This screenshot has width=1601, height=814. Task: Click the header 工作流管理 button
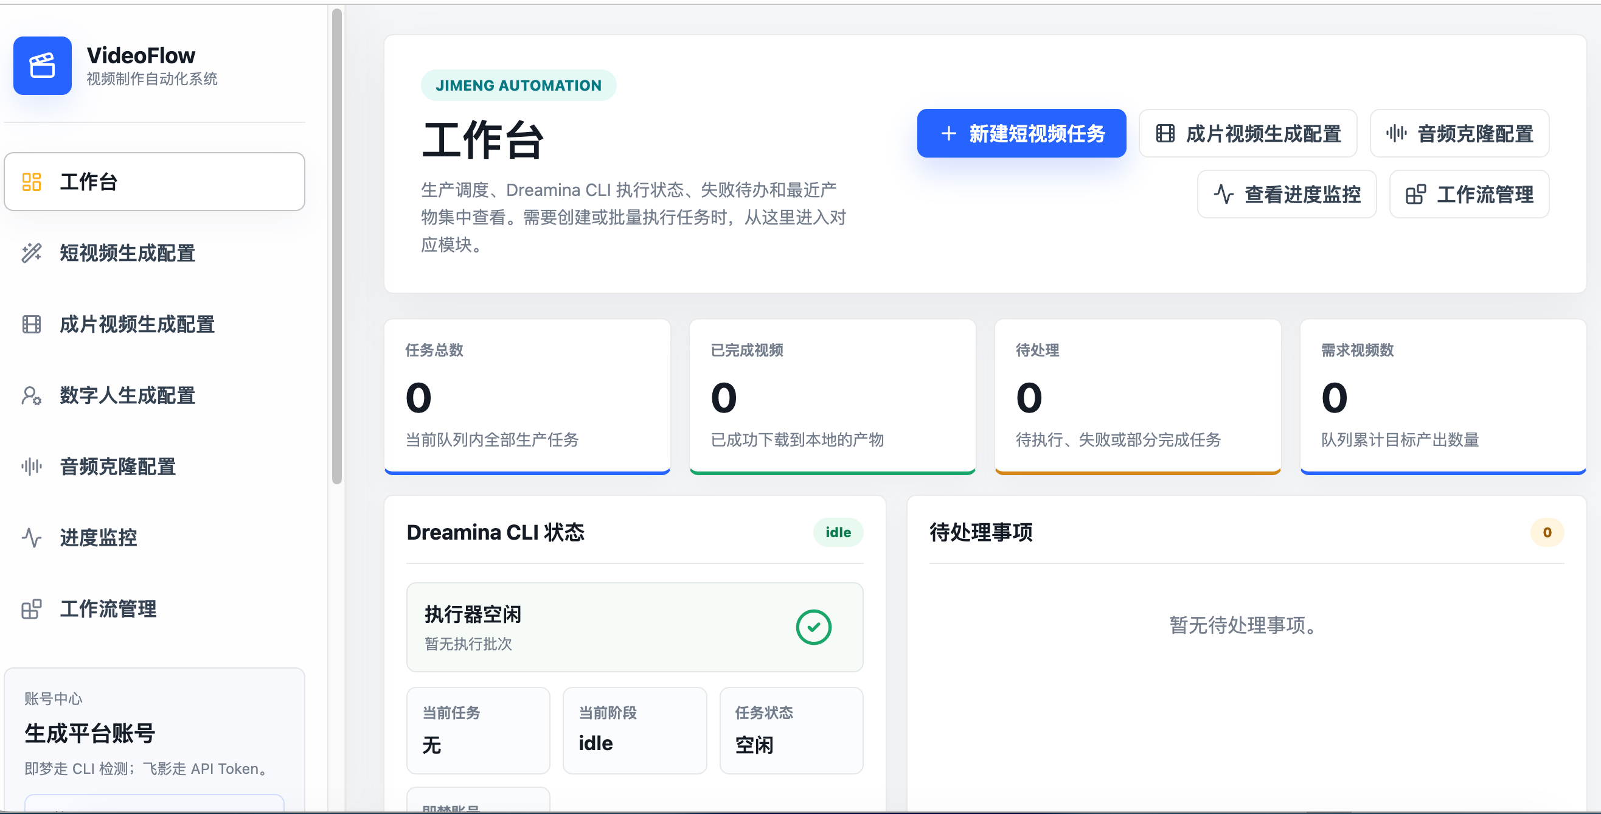click(1468, 194)
